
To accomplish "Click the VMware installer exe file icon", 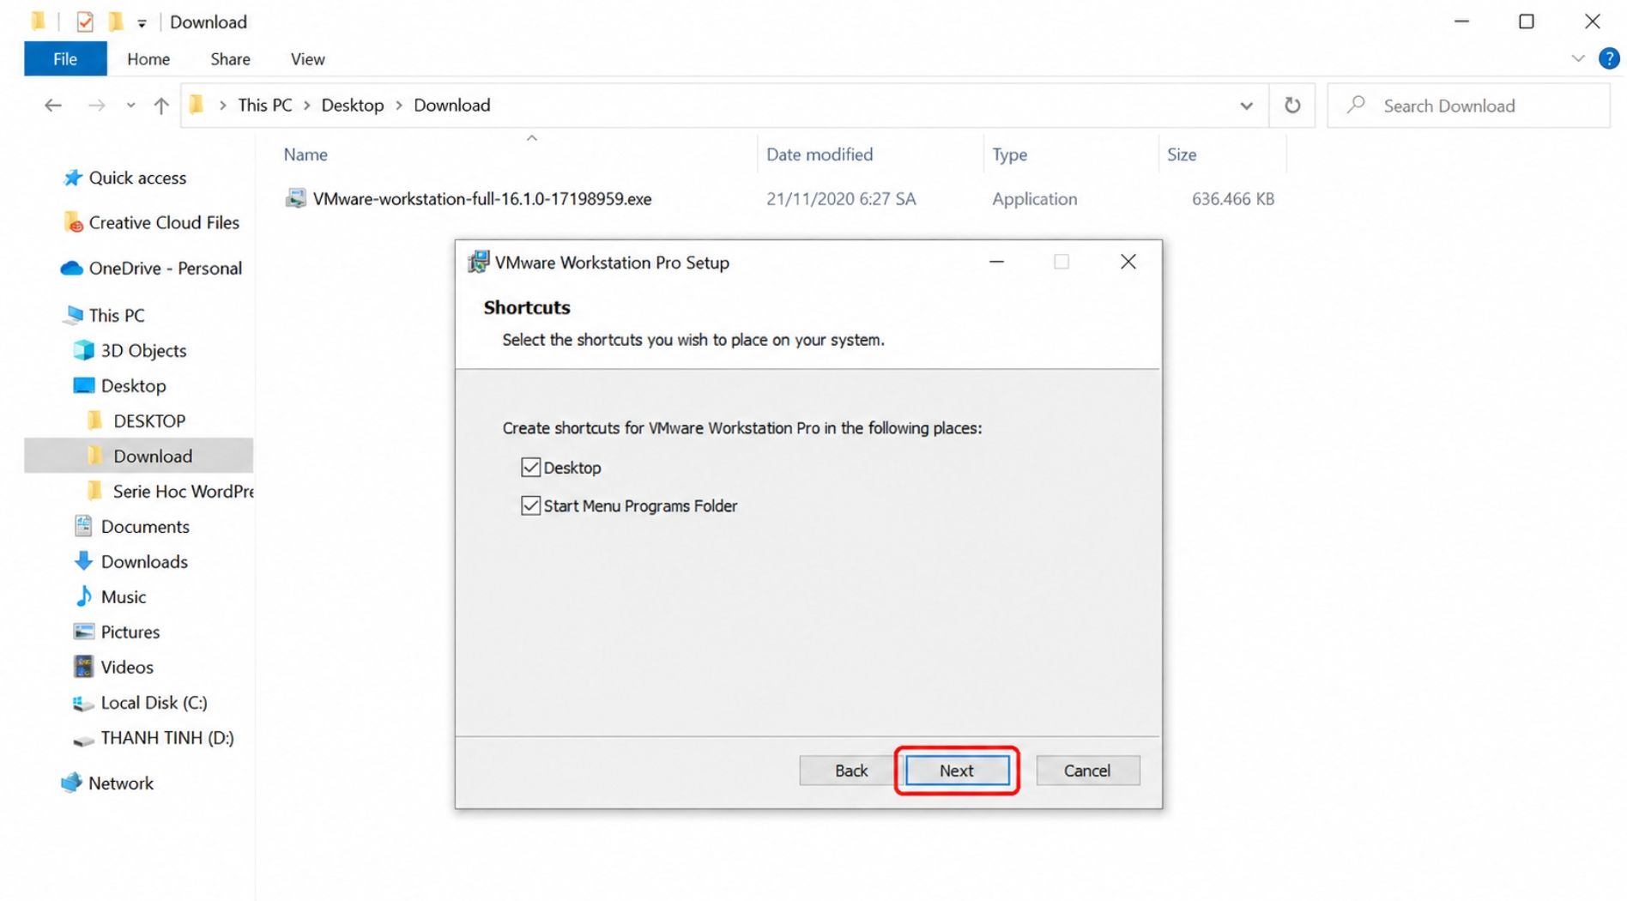I will point(295,199).
